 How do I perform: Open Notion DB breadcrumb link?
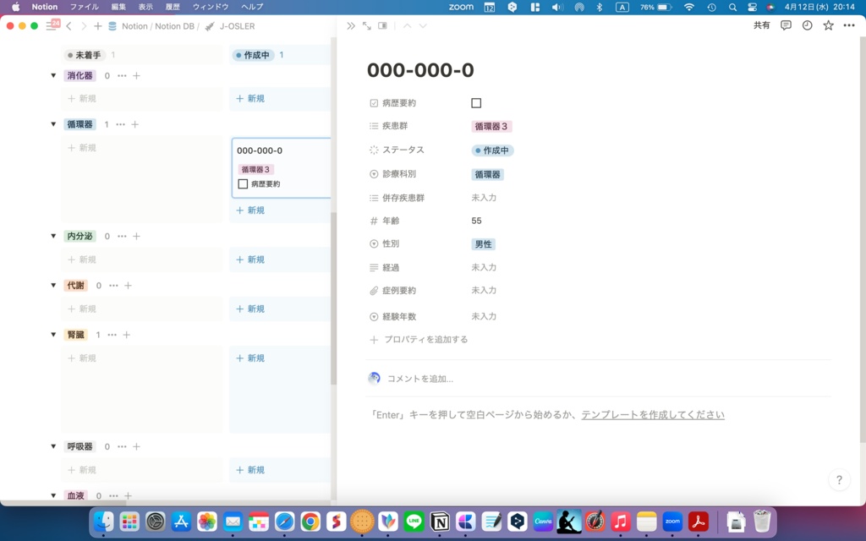pyautogui.click(x=174, y=26)
